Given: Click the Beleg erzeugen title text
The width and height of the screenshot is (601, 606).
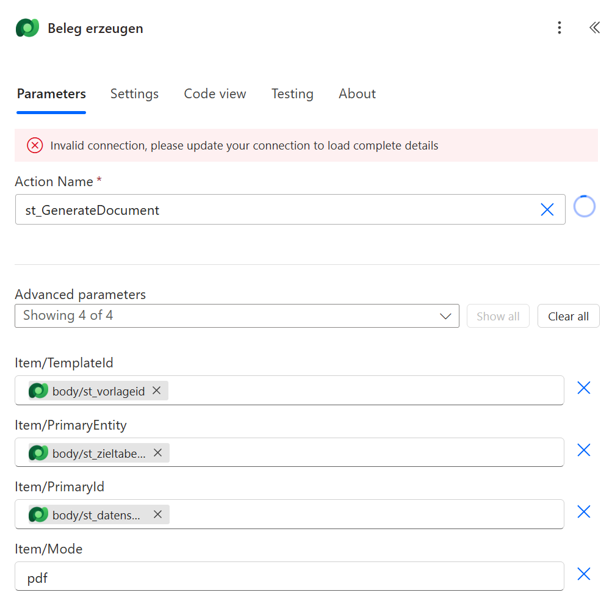Looking at the screenshot, I should 95,29.
